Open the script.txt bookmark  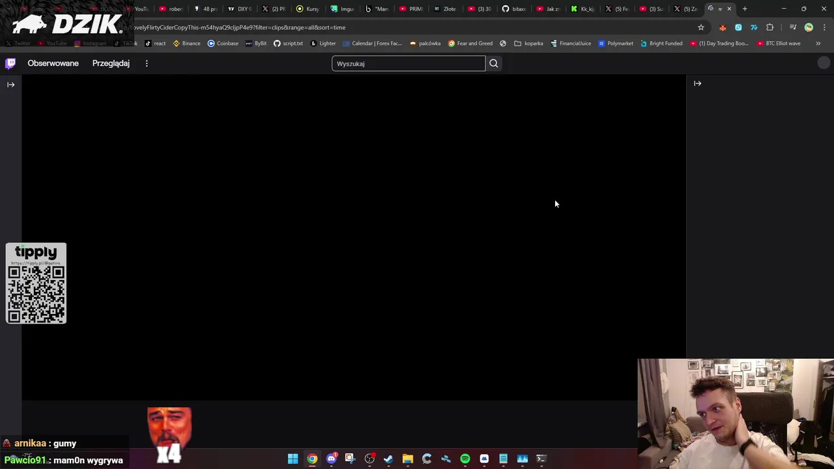[x=288, y=43]
